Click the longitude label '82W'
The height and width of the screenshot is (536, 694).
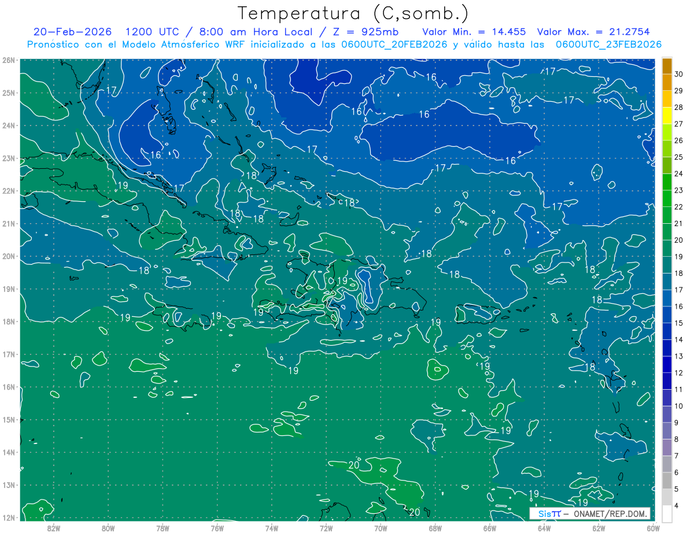(x=54, y=528)
